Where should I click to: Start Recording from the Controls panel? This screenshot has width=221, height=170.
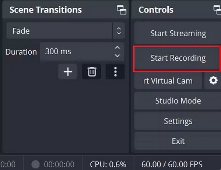(x=178, y=58)
